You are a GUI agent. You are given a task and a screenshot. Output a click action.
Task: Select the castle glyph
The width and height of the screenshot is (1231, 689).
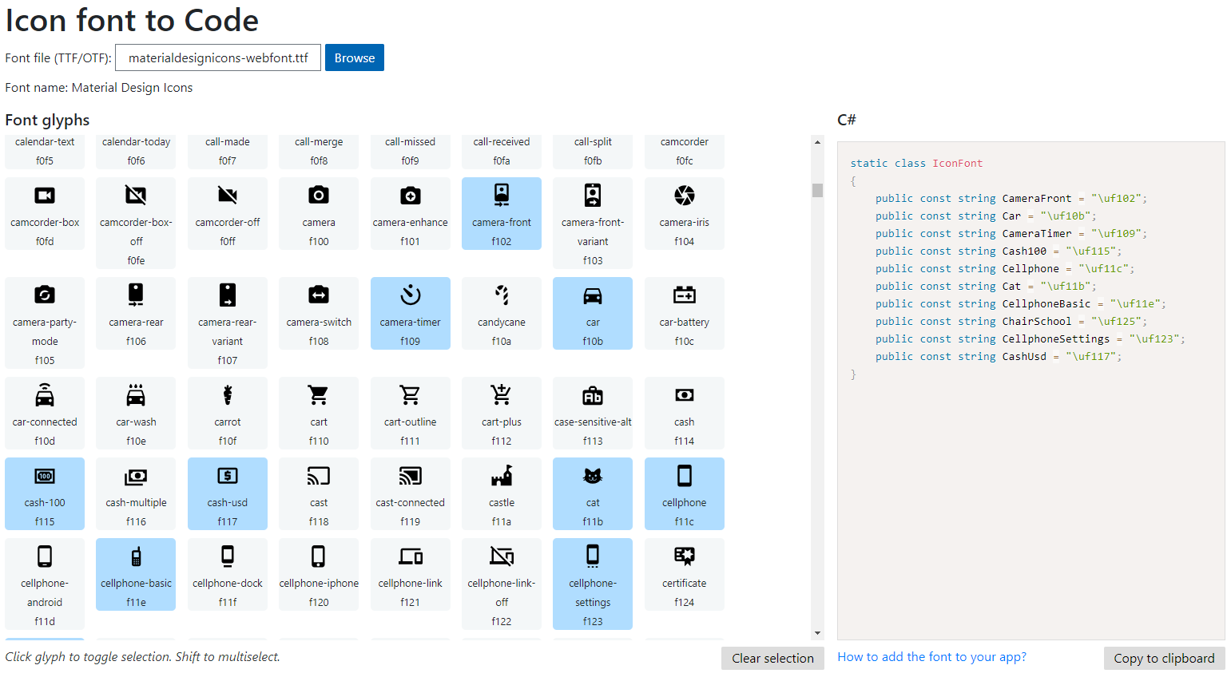tap(501, 493)
